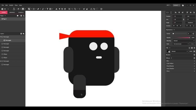Collapse the Effects section arrow
The height and width of the screenshot is (110, 196).
coord(171,58)
